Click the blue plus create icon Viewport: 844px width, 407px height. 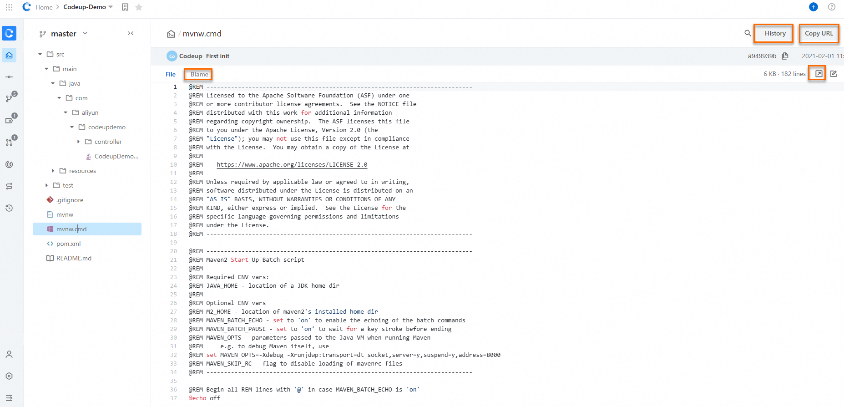point(814,7)
